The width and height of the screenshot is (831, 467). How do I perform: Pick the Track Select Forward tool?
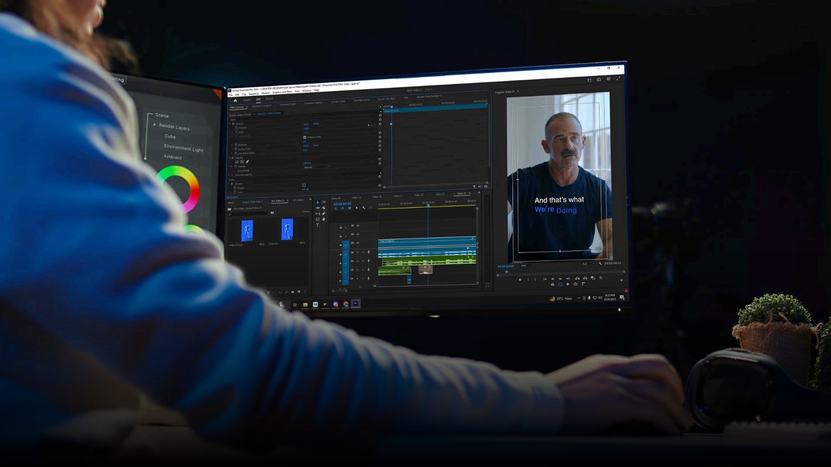[x=324, y=202]
